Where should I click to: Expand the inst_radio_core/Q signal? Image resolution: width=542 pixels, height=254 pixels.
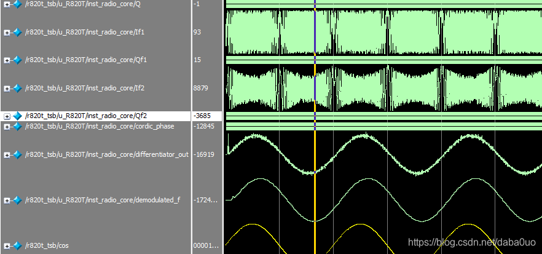click(7, 5)
